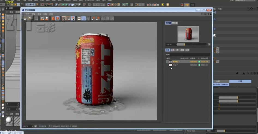Click the green R dot in 开GI row
Viewport: 258px width, 134px height.
point(199,65)
